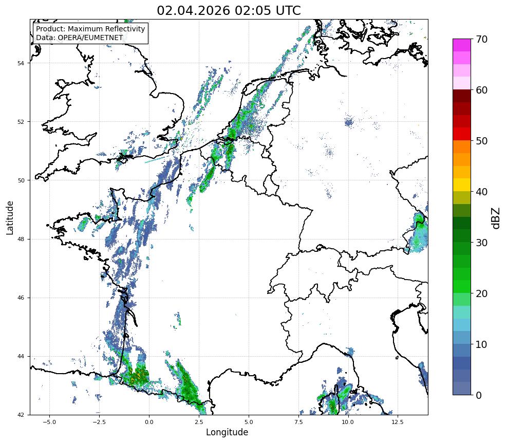The height and width of the screenshot is (442, 506).
Task: Click the "dBZ" colorbar label
Action: (x=496, y=218)
